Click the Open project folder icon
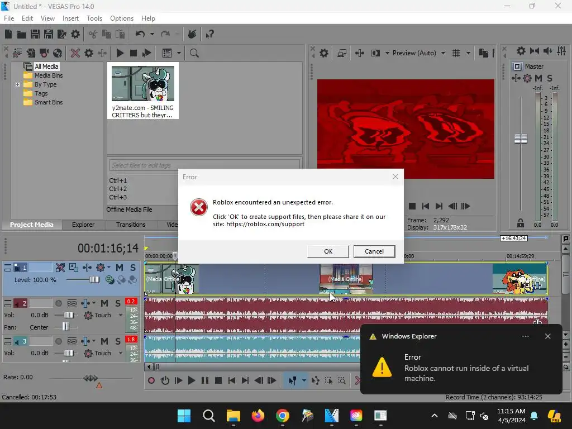 click(x=22, y=34)
